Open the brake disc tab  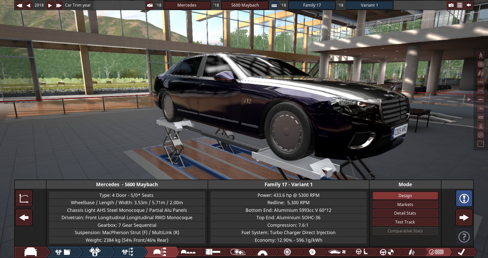(312, 252)
